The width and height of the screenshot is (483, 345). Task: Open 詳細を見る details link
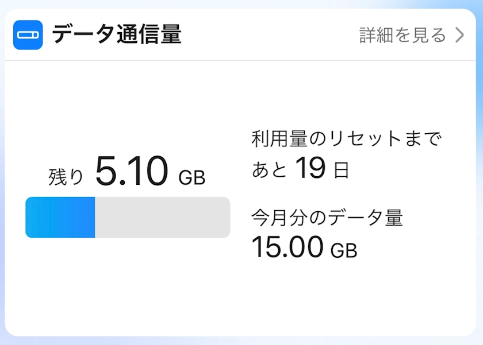coord(403,35)
